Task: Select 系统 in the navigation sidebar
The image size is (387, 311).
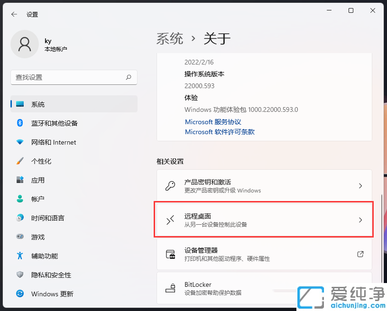Action: 38,104
